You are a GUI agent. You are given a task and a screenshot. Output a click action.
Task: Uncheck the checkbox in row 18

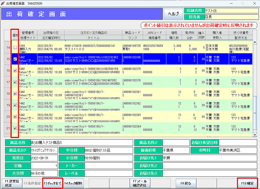pos(15,93)
